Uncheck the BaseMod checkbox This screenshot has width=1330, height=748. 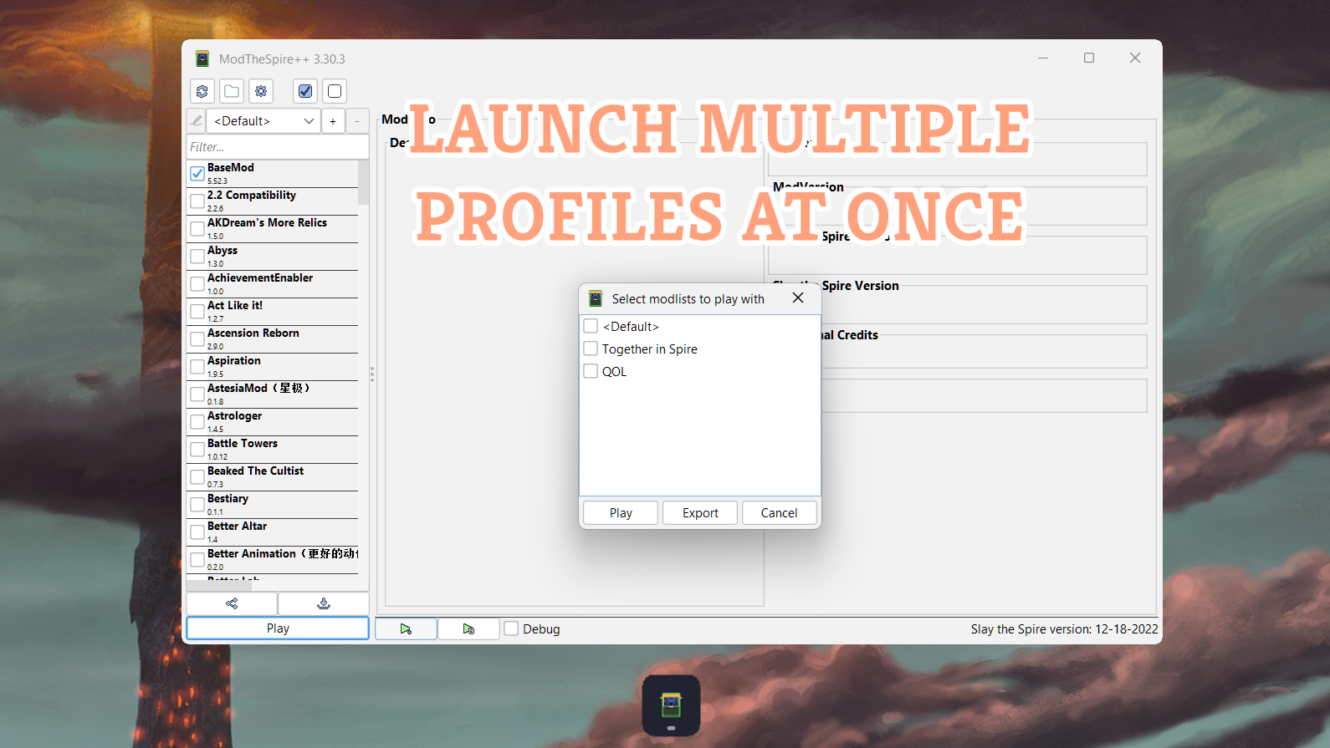197,174
